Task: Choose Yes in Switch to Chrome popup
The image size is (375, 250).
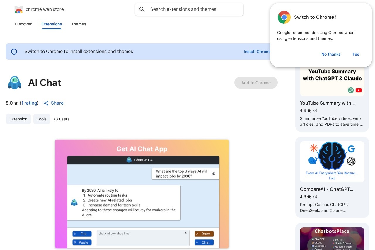Action: click(x=356, y=54)
